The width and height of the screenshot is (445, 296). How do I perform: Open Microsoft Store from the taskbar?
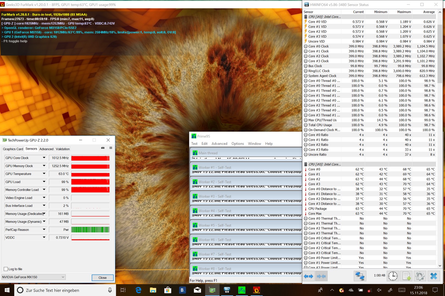(x=168, y=290)
